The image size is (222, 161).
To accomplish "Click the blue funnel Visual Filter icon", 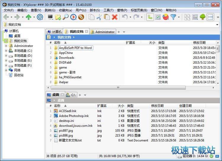I will click(x=173, y=17).
